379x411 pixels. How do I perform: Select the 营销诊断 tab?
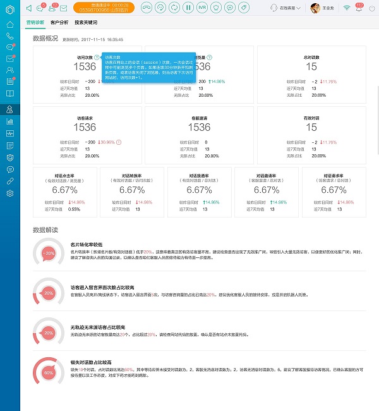pos(36,21)
